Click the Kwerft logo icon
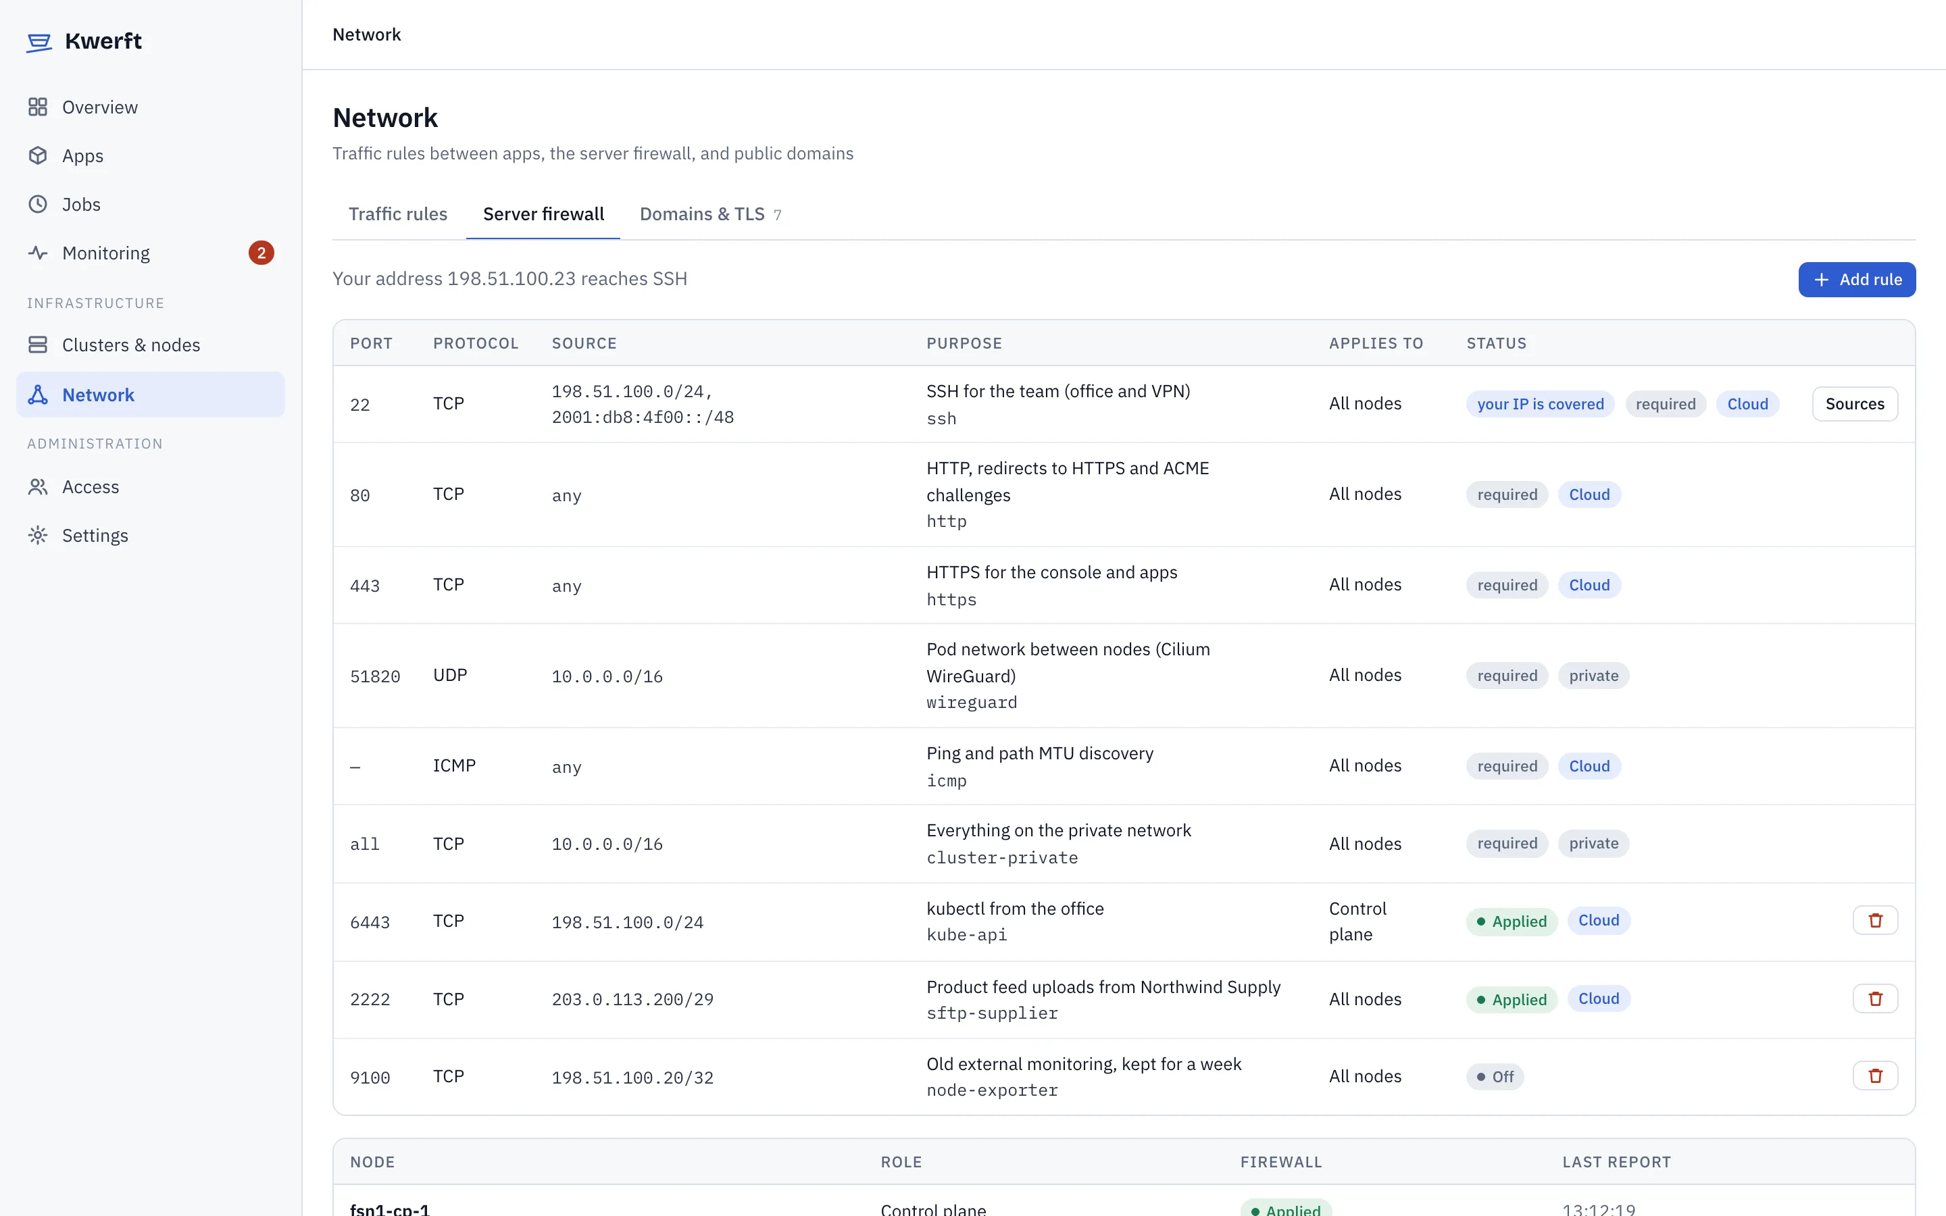Screen dimensions: 1946x1216 tap(39, 42)
